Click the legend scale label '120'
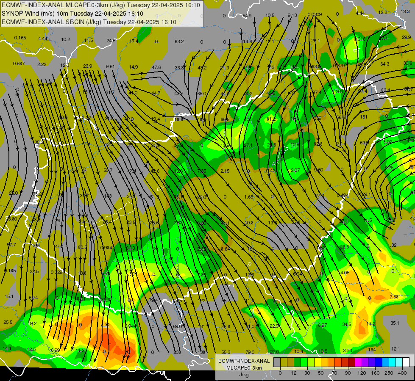The width and height of the screenshot is (415, 381). [x=362, y=373]
